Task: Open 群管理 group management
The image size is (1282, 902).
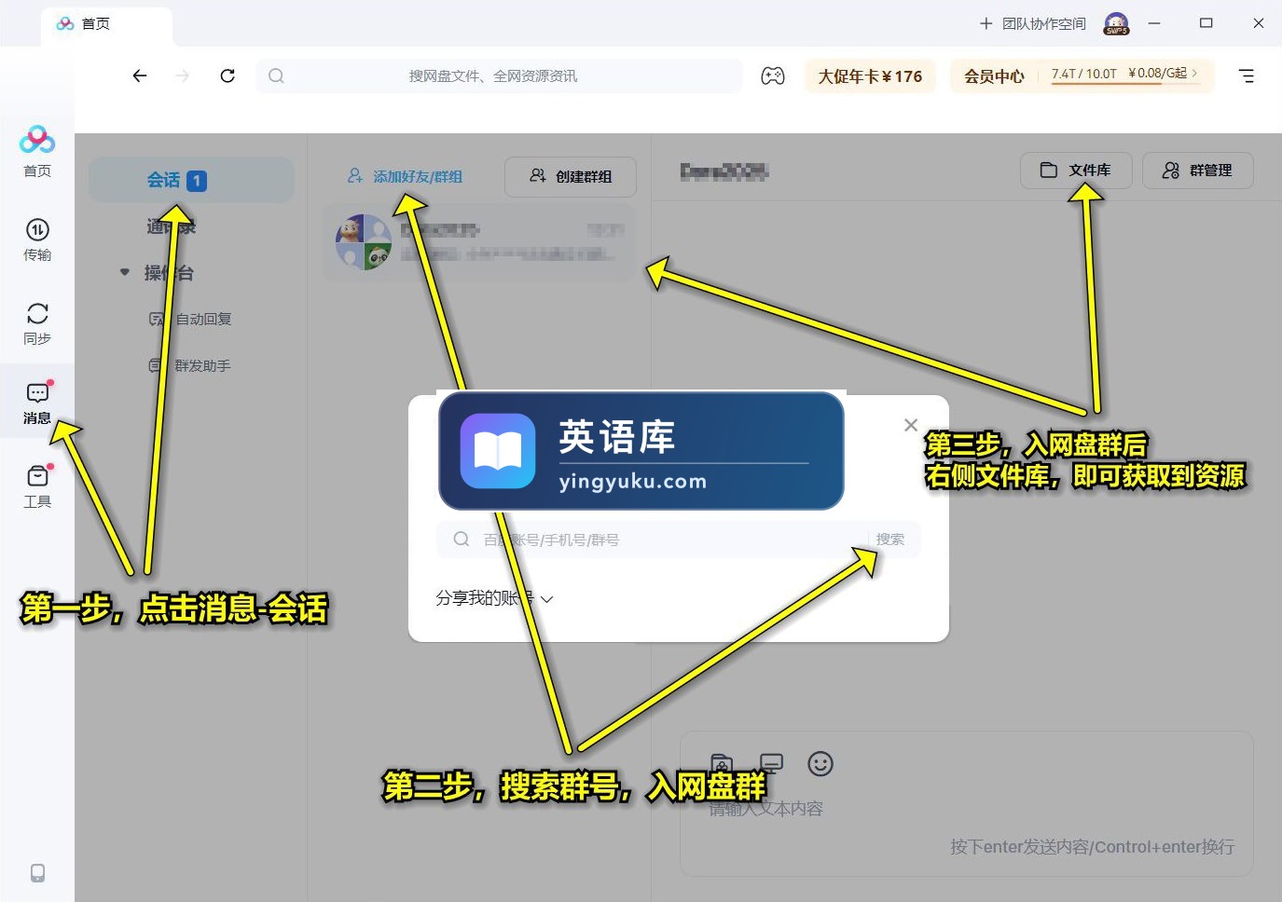Action: point(1198,171)
